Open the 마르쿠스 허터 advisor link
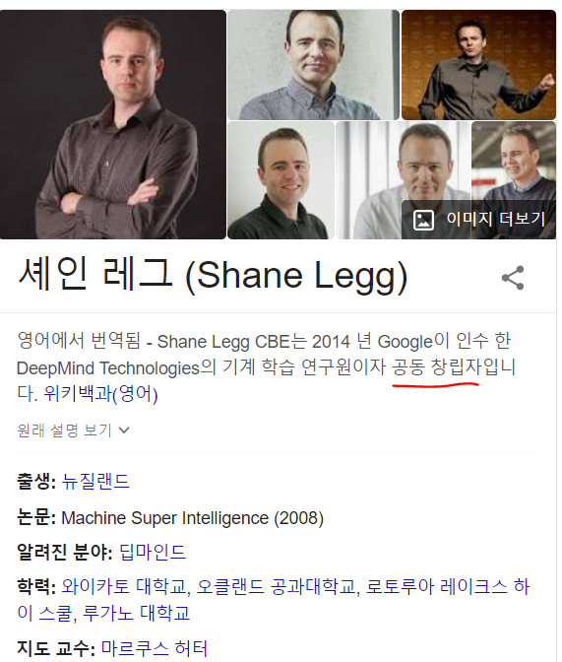The image size is (562, 662). click(x=155, y=648)
